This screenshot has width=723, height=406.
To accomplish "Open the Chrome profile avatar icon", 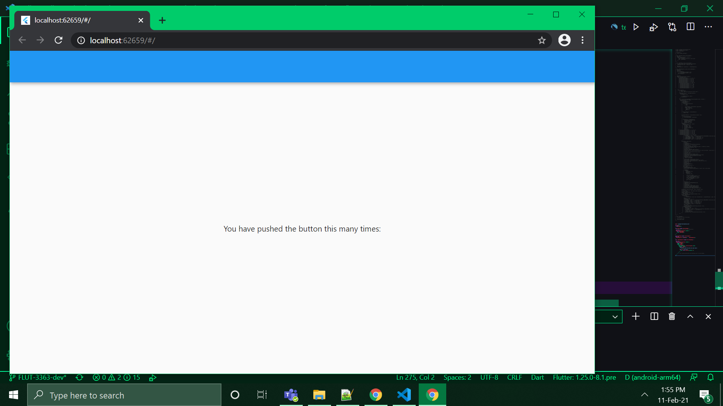I will 564,40.
